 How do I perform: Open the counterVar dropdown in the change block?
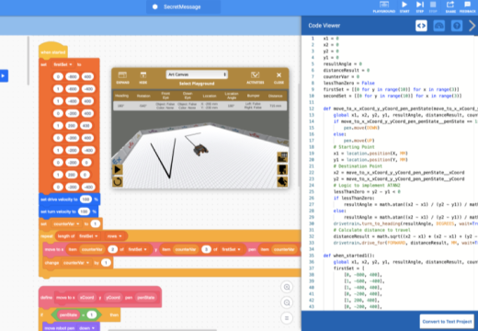pos(76,263)
